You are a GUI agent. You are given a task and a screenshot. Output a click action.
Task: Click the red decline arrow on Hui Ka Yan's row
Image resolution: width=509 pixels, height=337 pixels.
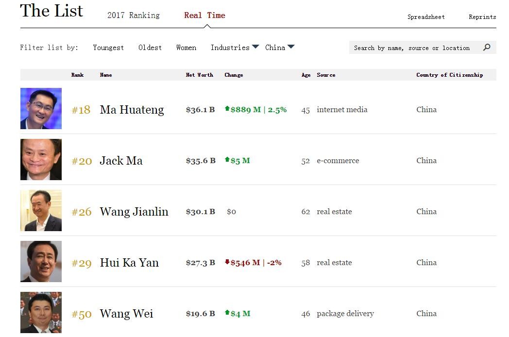click(227, 263)
